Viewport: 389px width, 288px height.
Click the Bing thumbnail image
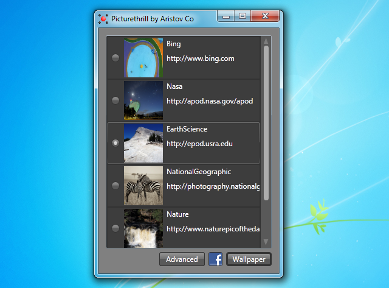click(143, 58)
